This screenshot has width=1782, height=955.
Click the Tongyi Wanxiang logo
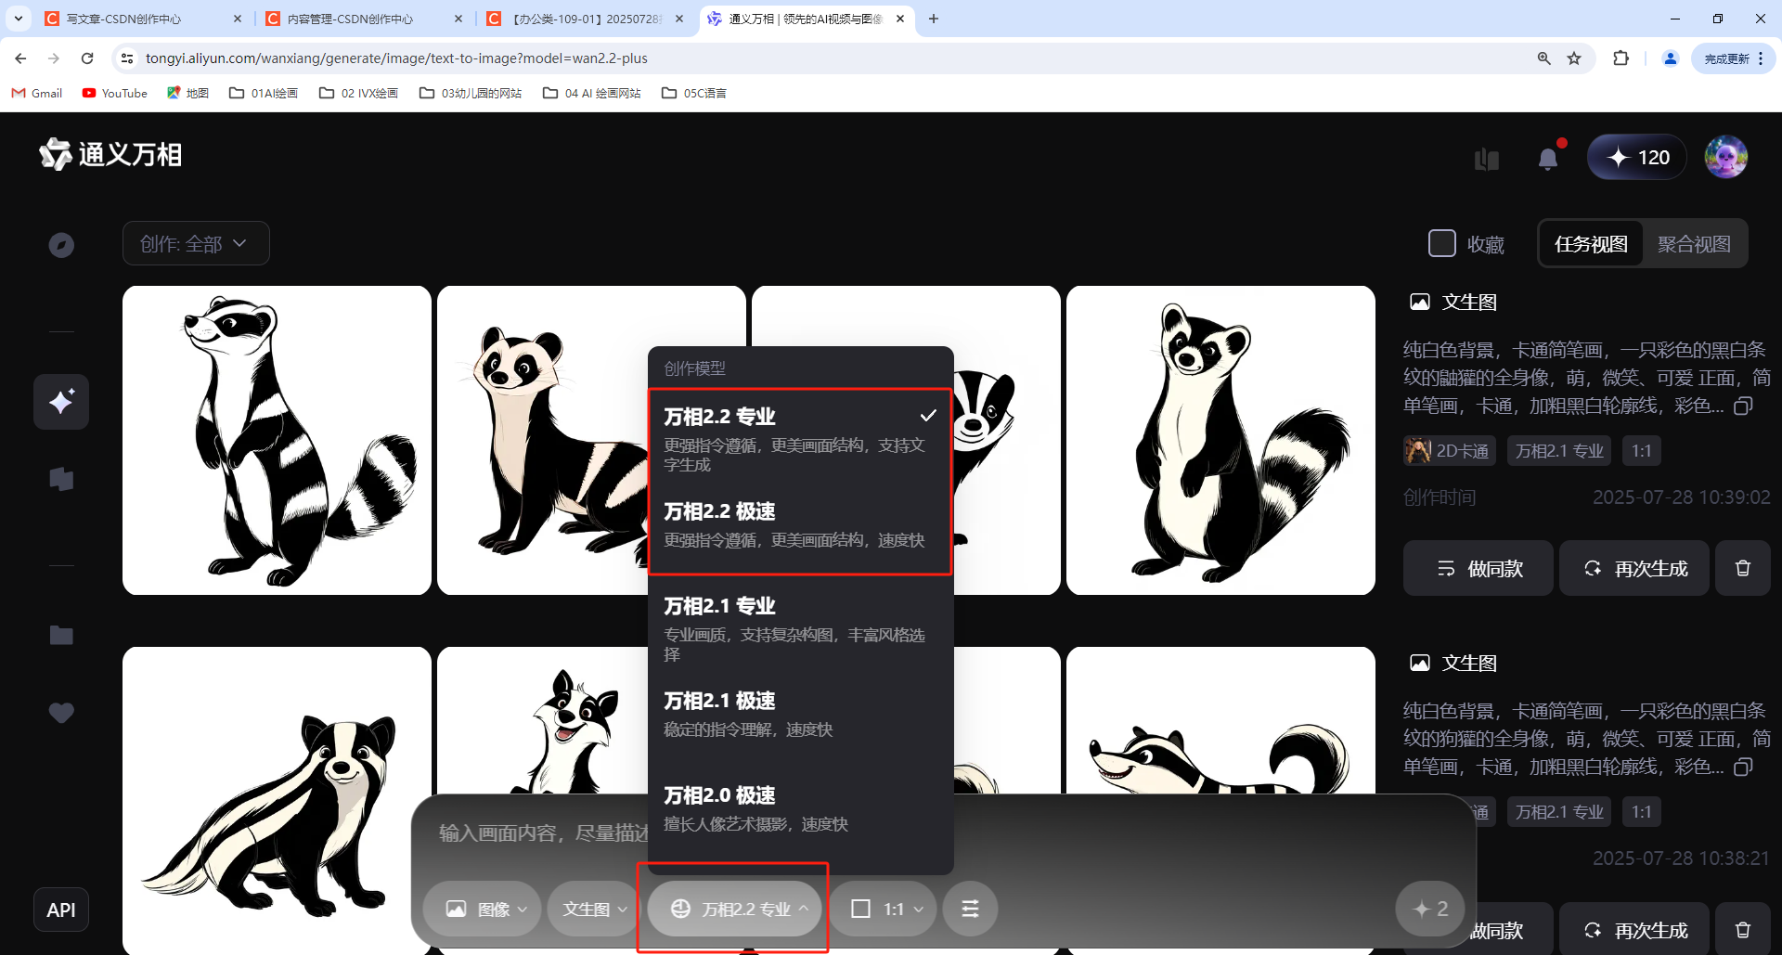110,154
